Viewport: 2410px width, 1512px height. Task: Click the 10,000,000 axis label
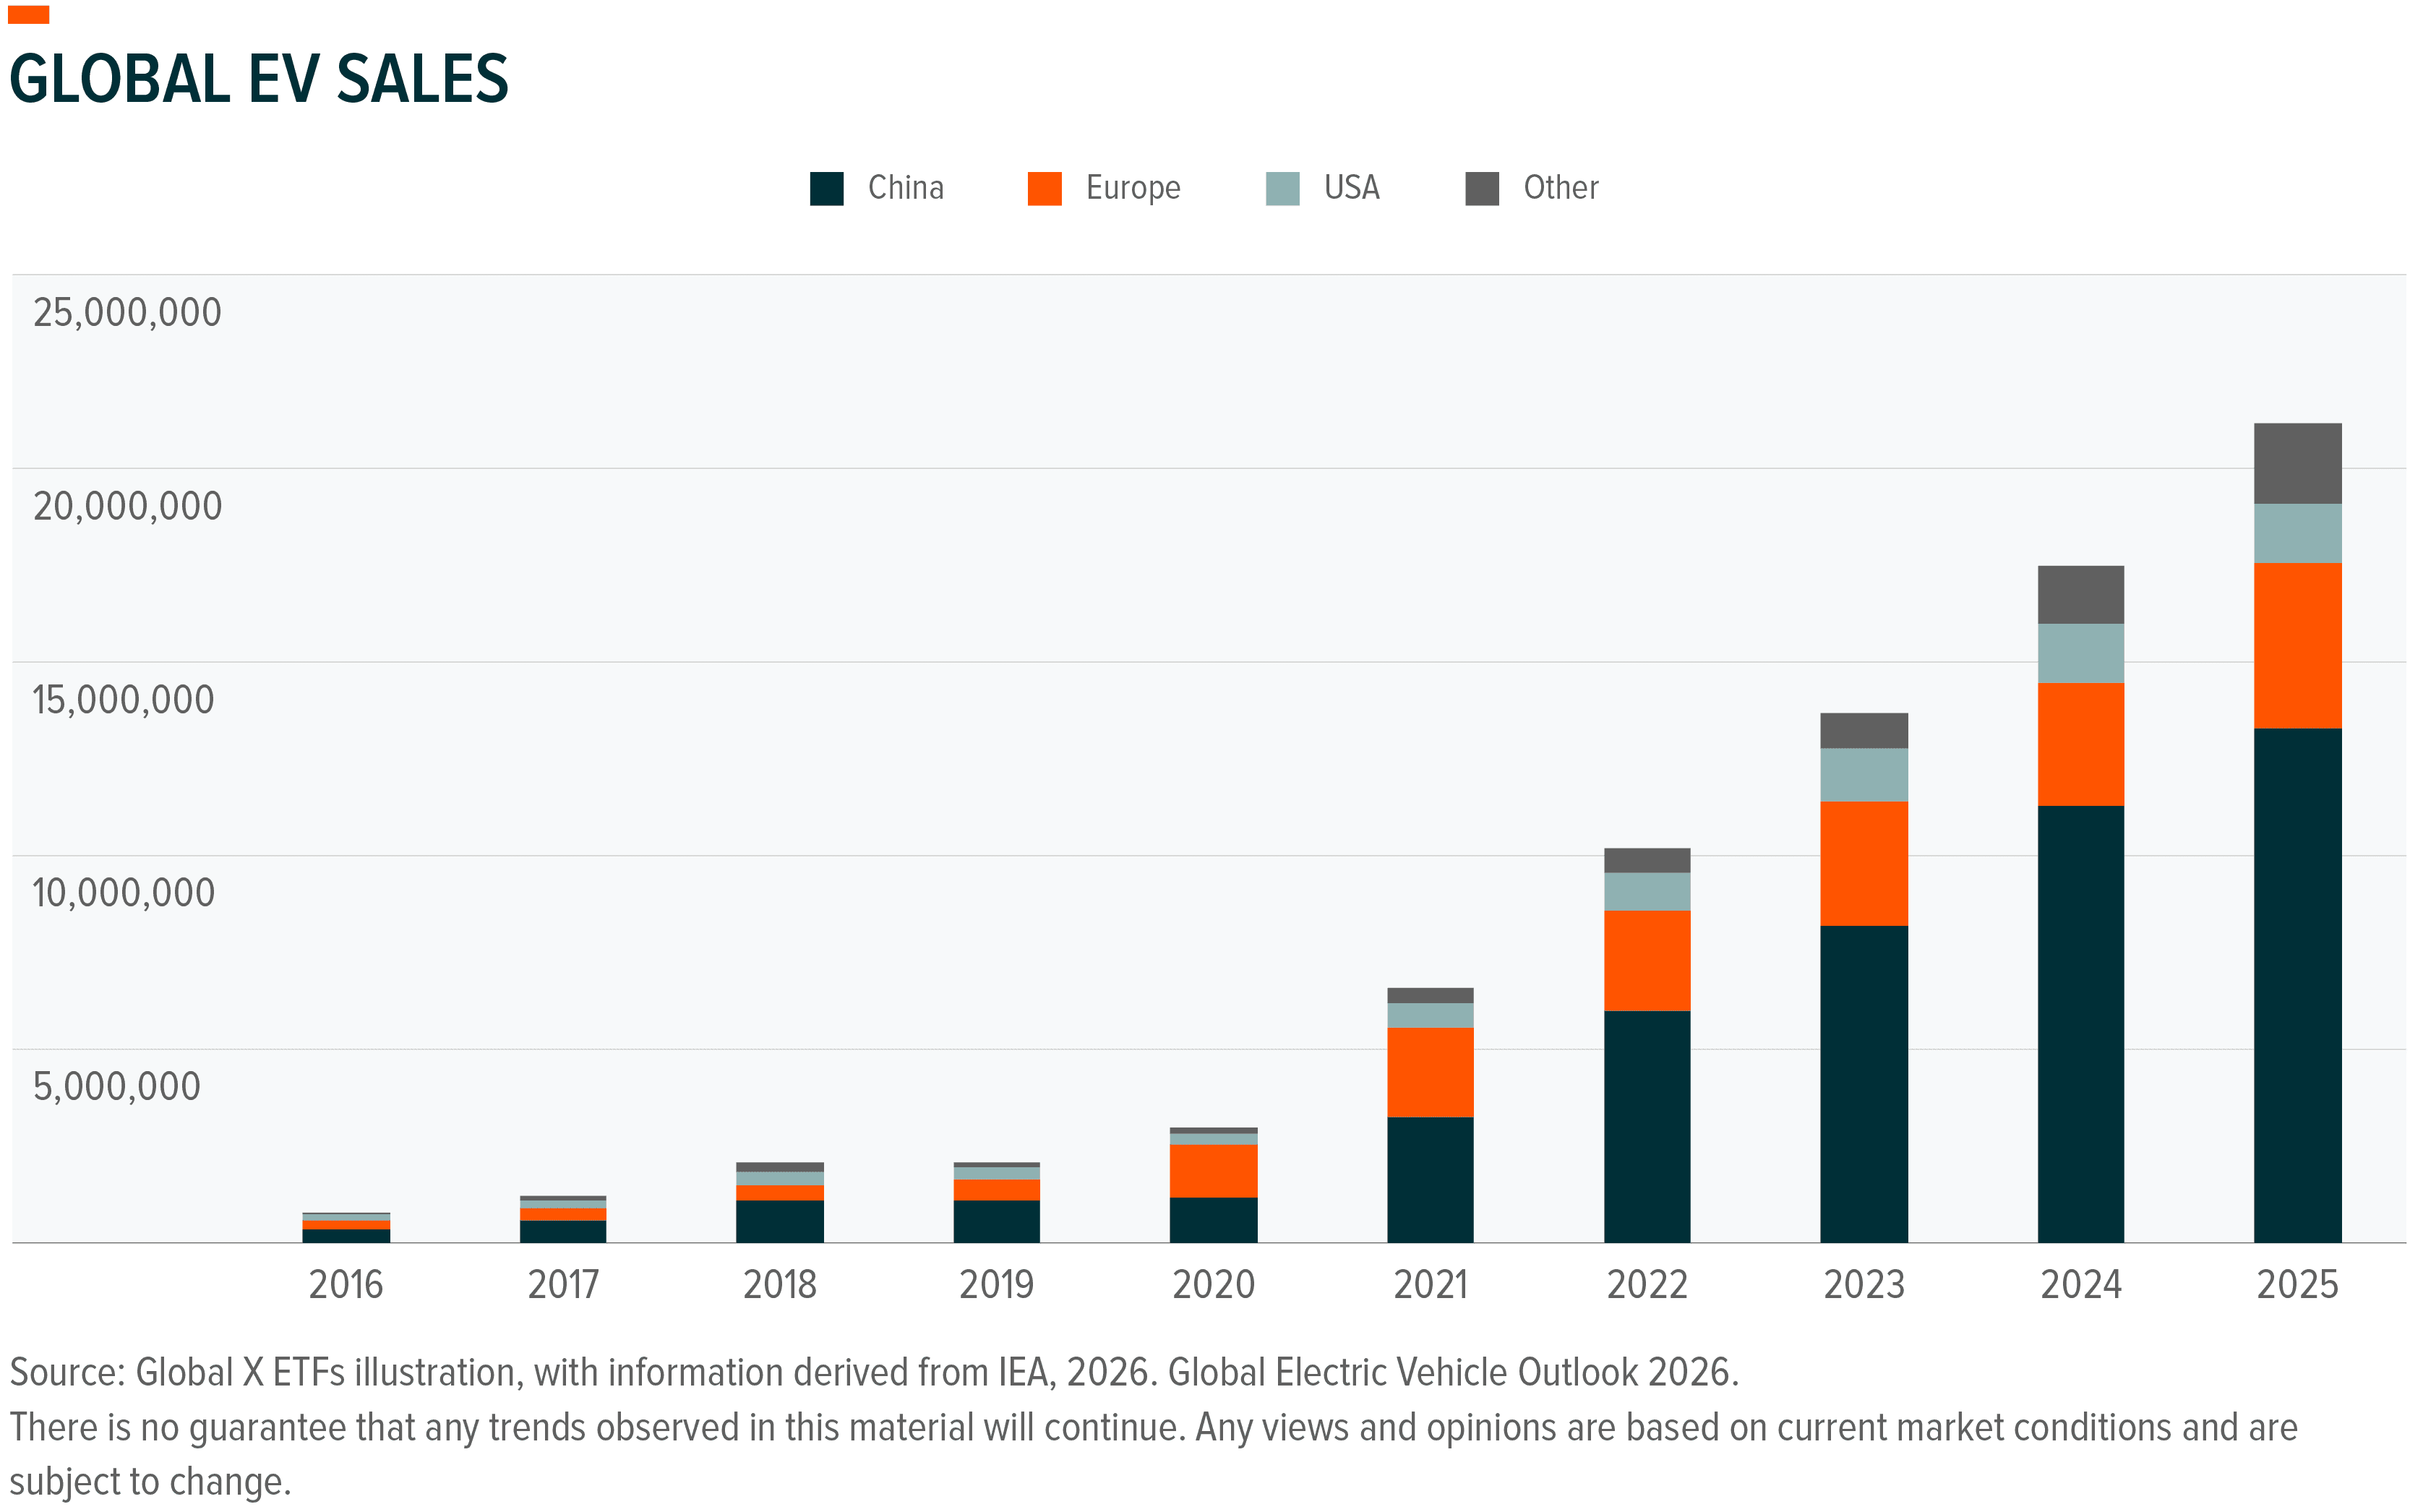click(123, 893)
